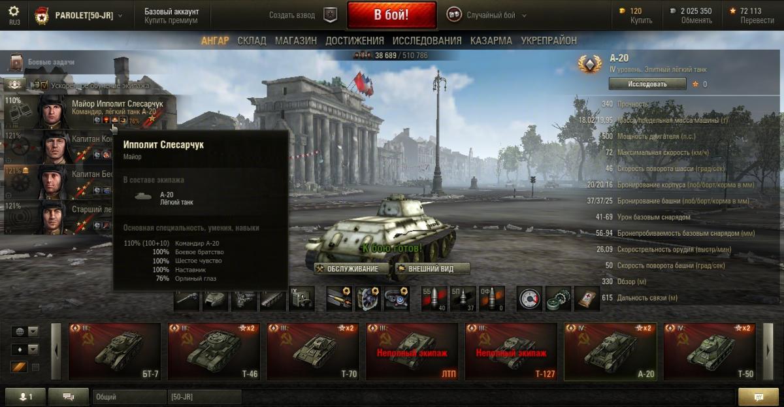Advance the tank carousel with the right arrow
The width and height of the screenshot is (784, 407).
click(768, 351)
